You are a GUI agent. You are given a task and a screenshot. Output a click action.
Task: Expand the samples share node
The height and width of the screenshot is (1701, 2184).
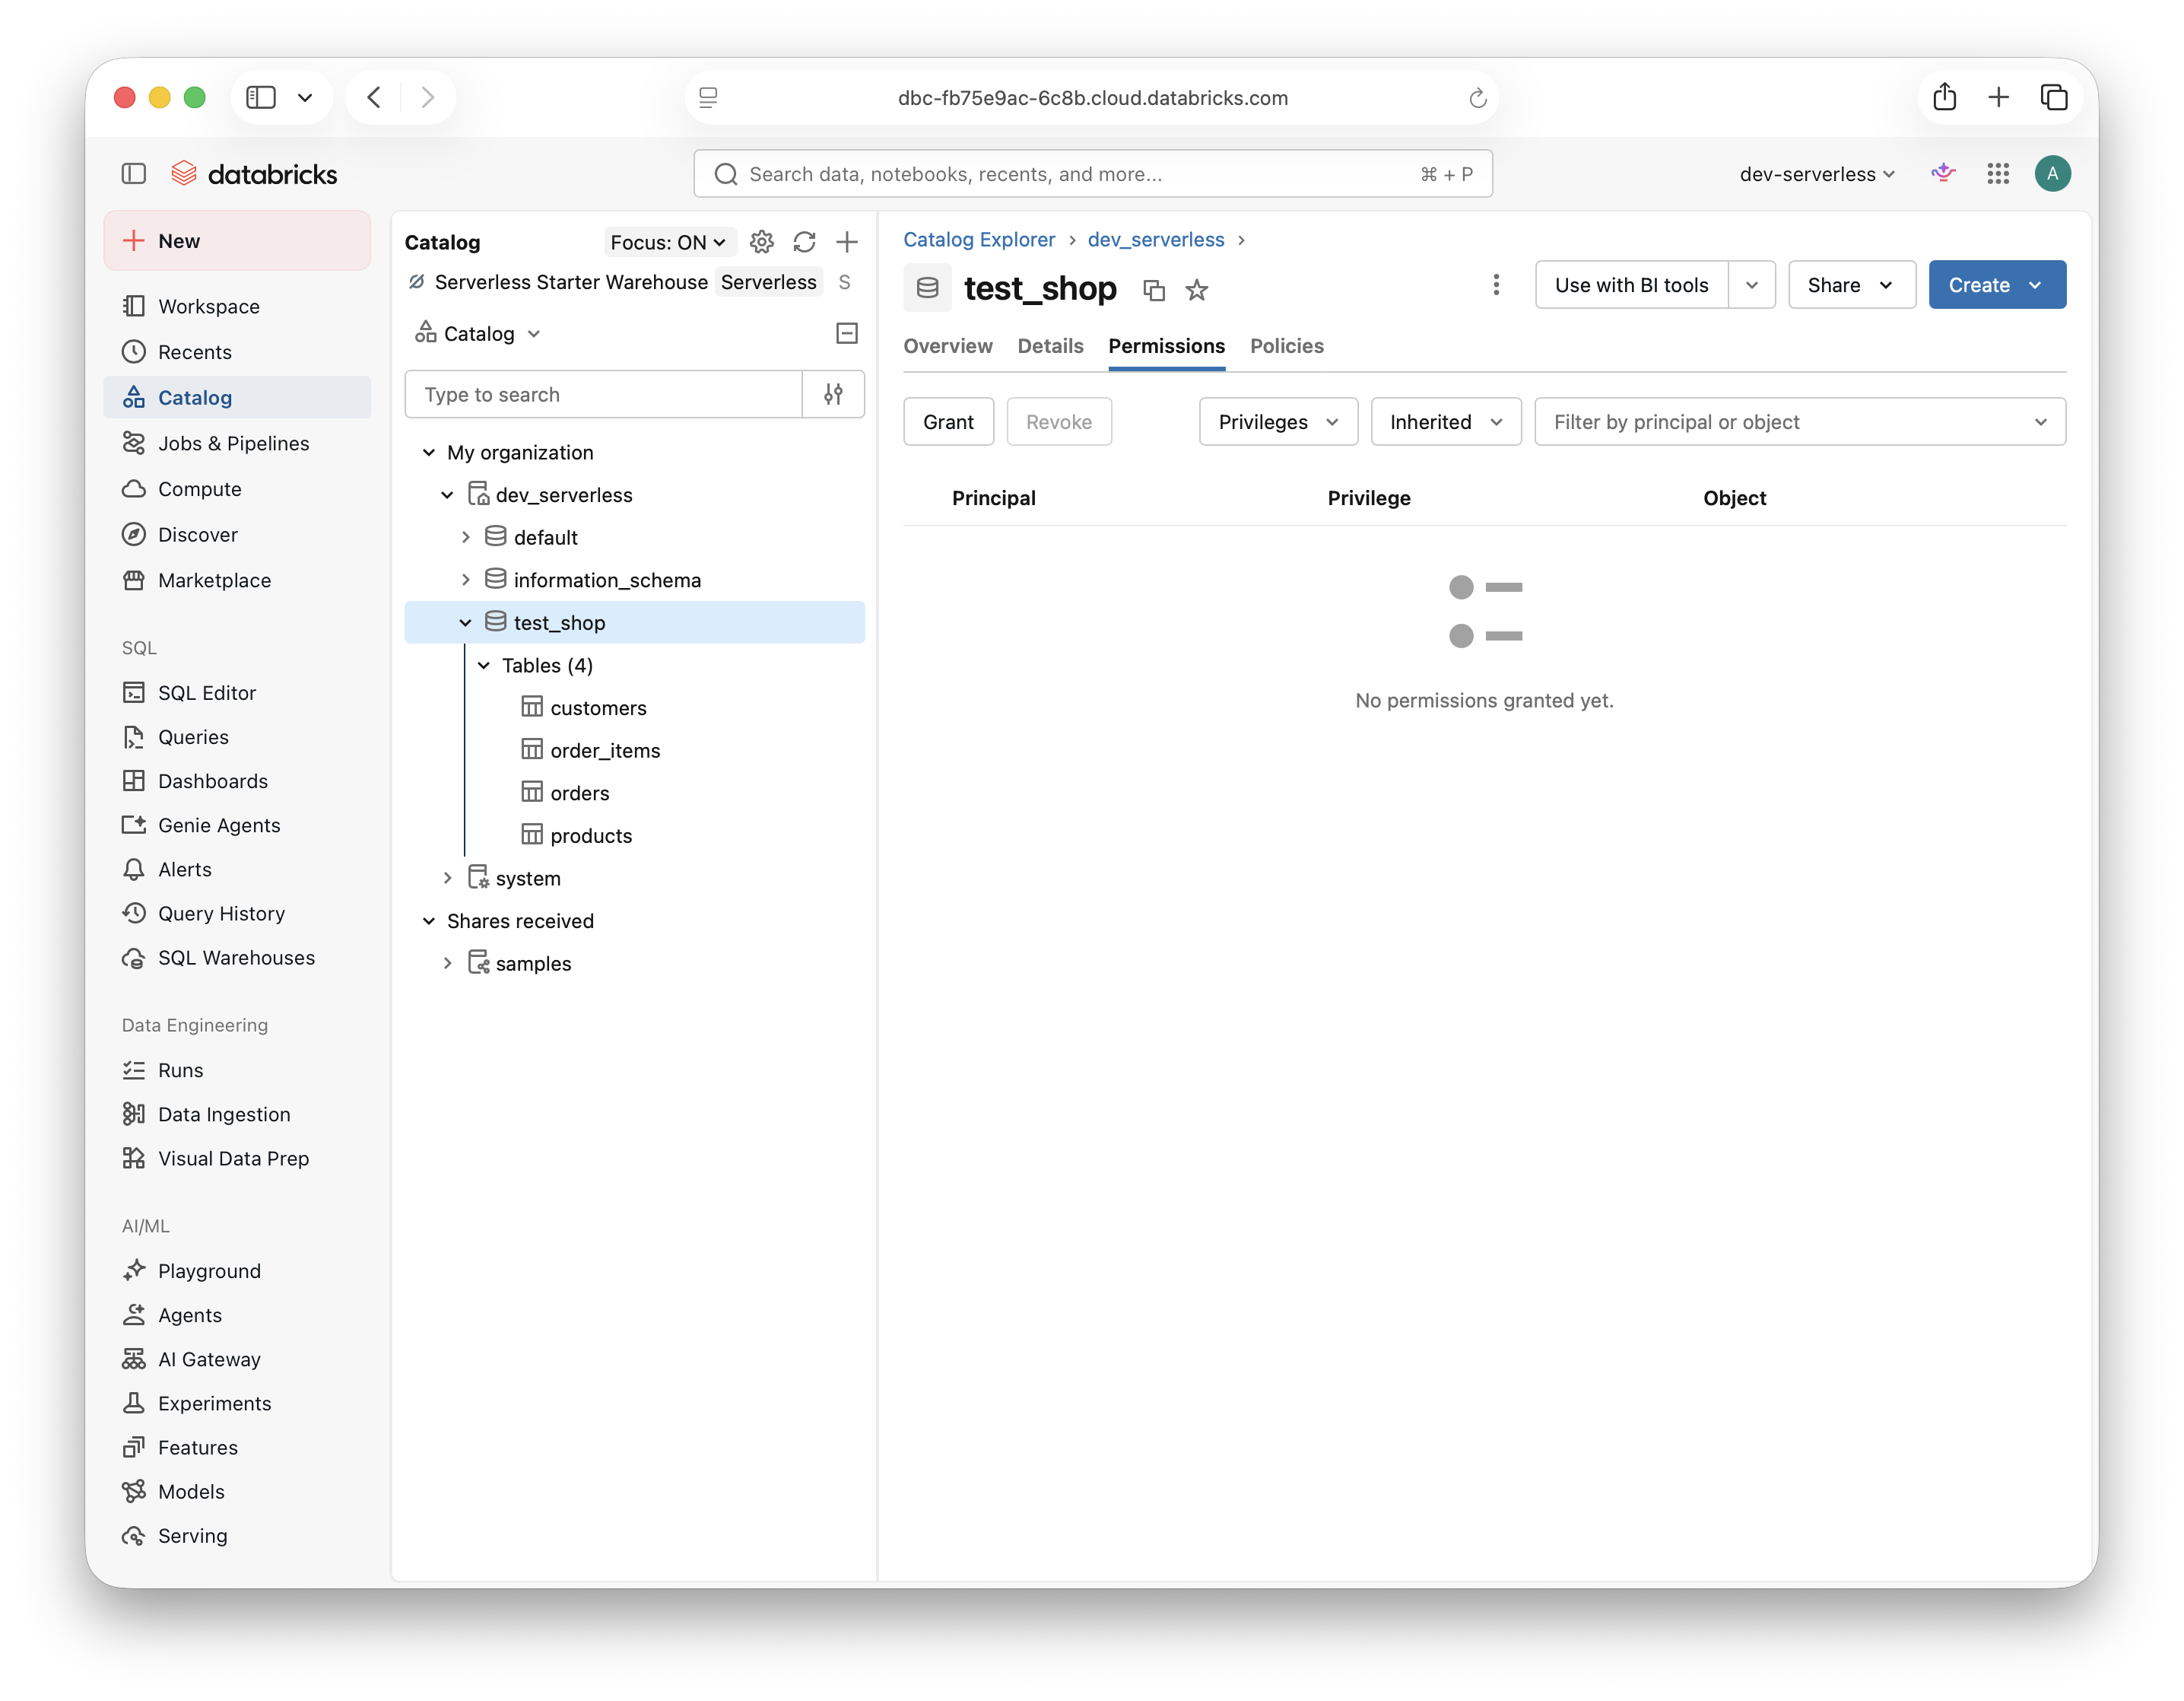[x=448, y=964]
